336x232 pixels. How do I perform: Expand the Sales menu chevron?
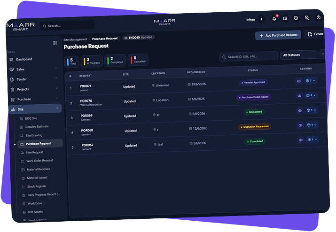56,69
